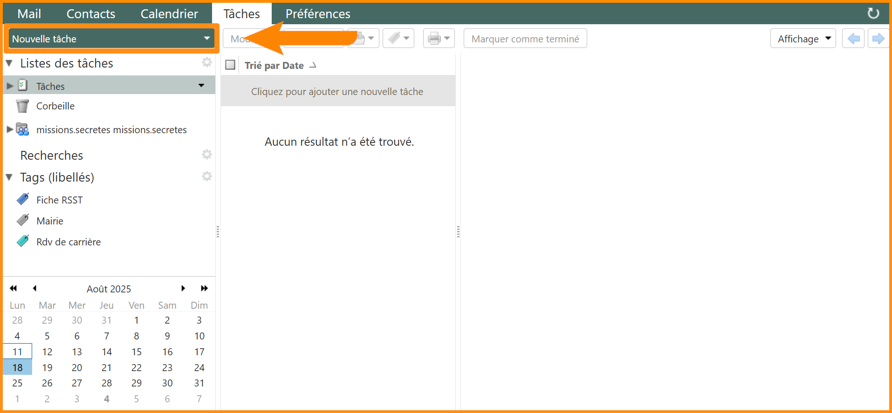
Task: Select the Fiche RSST tag
Action: click(59, 200)
